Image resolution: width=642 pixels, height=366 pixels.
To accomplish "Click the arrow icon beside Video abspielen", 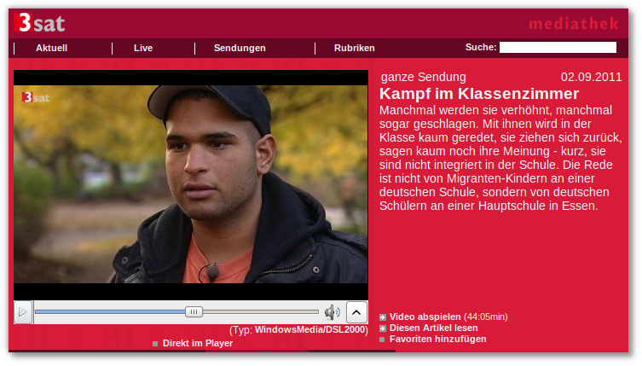I will click(383, 317).
